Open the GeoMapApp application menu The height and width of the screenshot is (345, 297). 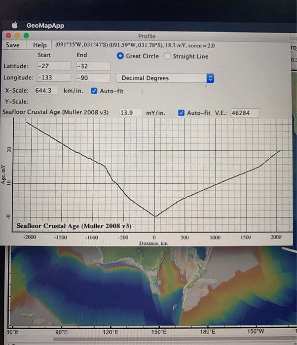pyautogui.click(x=45, y=26)
